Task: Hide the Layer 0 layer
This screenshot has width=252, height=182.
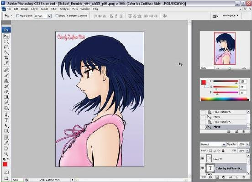Action: pos(203,159)
